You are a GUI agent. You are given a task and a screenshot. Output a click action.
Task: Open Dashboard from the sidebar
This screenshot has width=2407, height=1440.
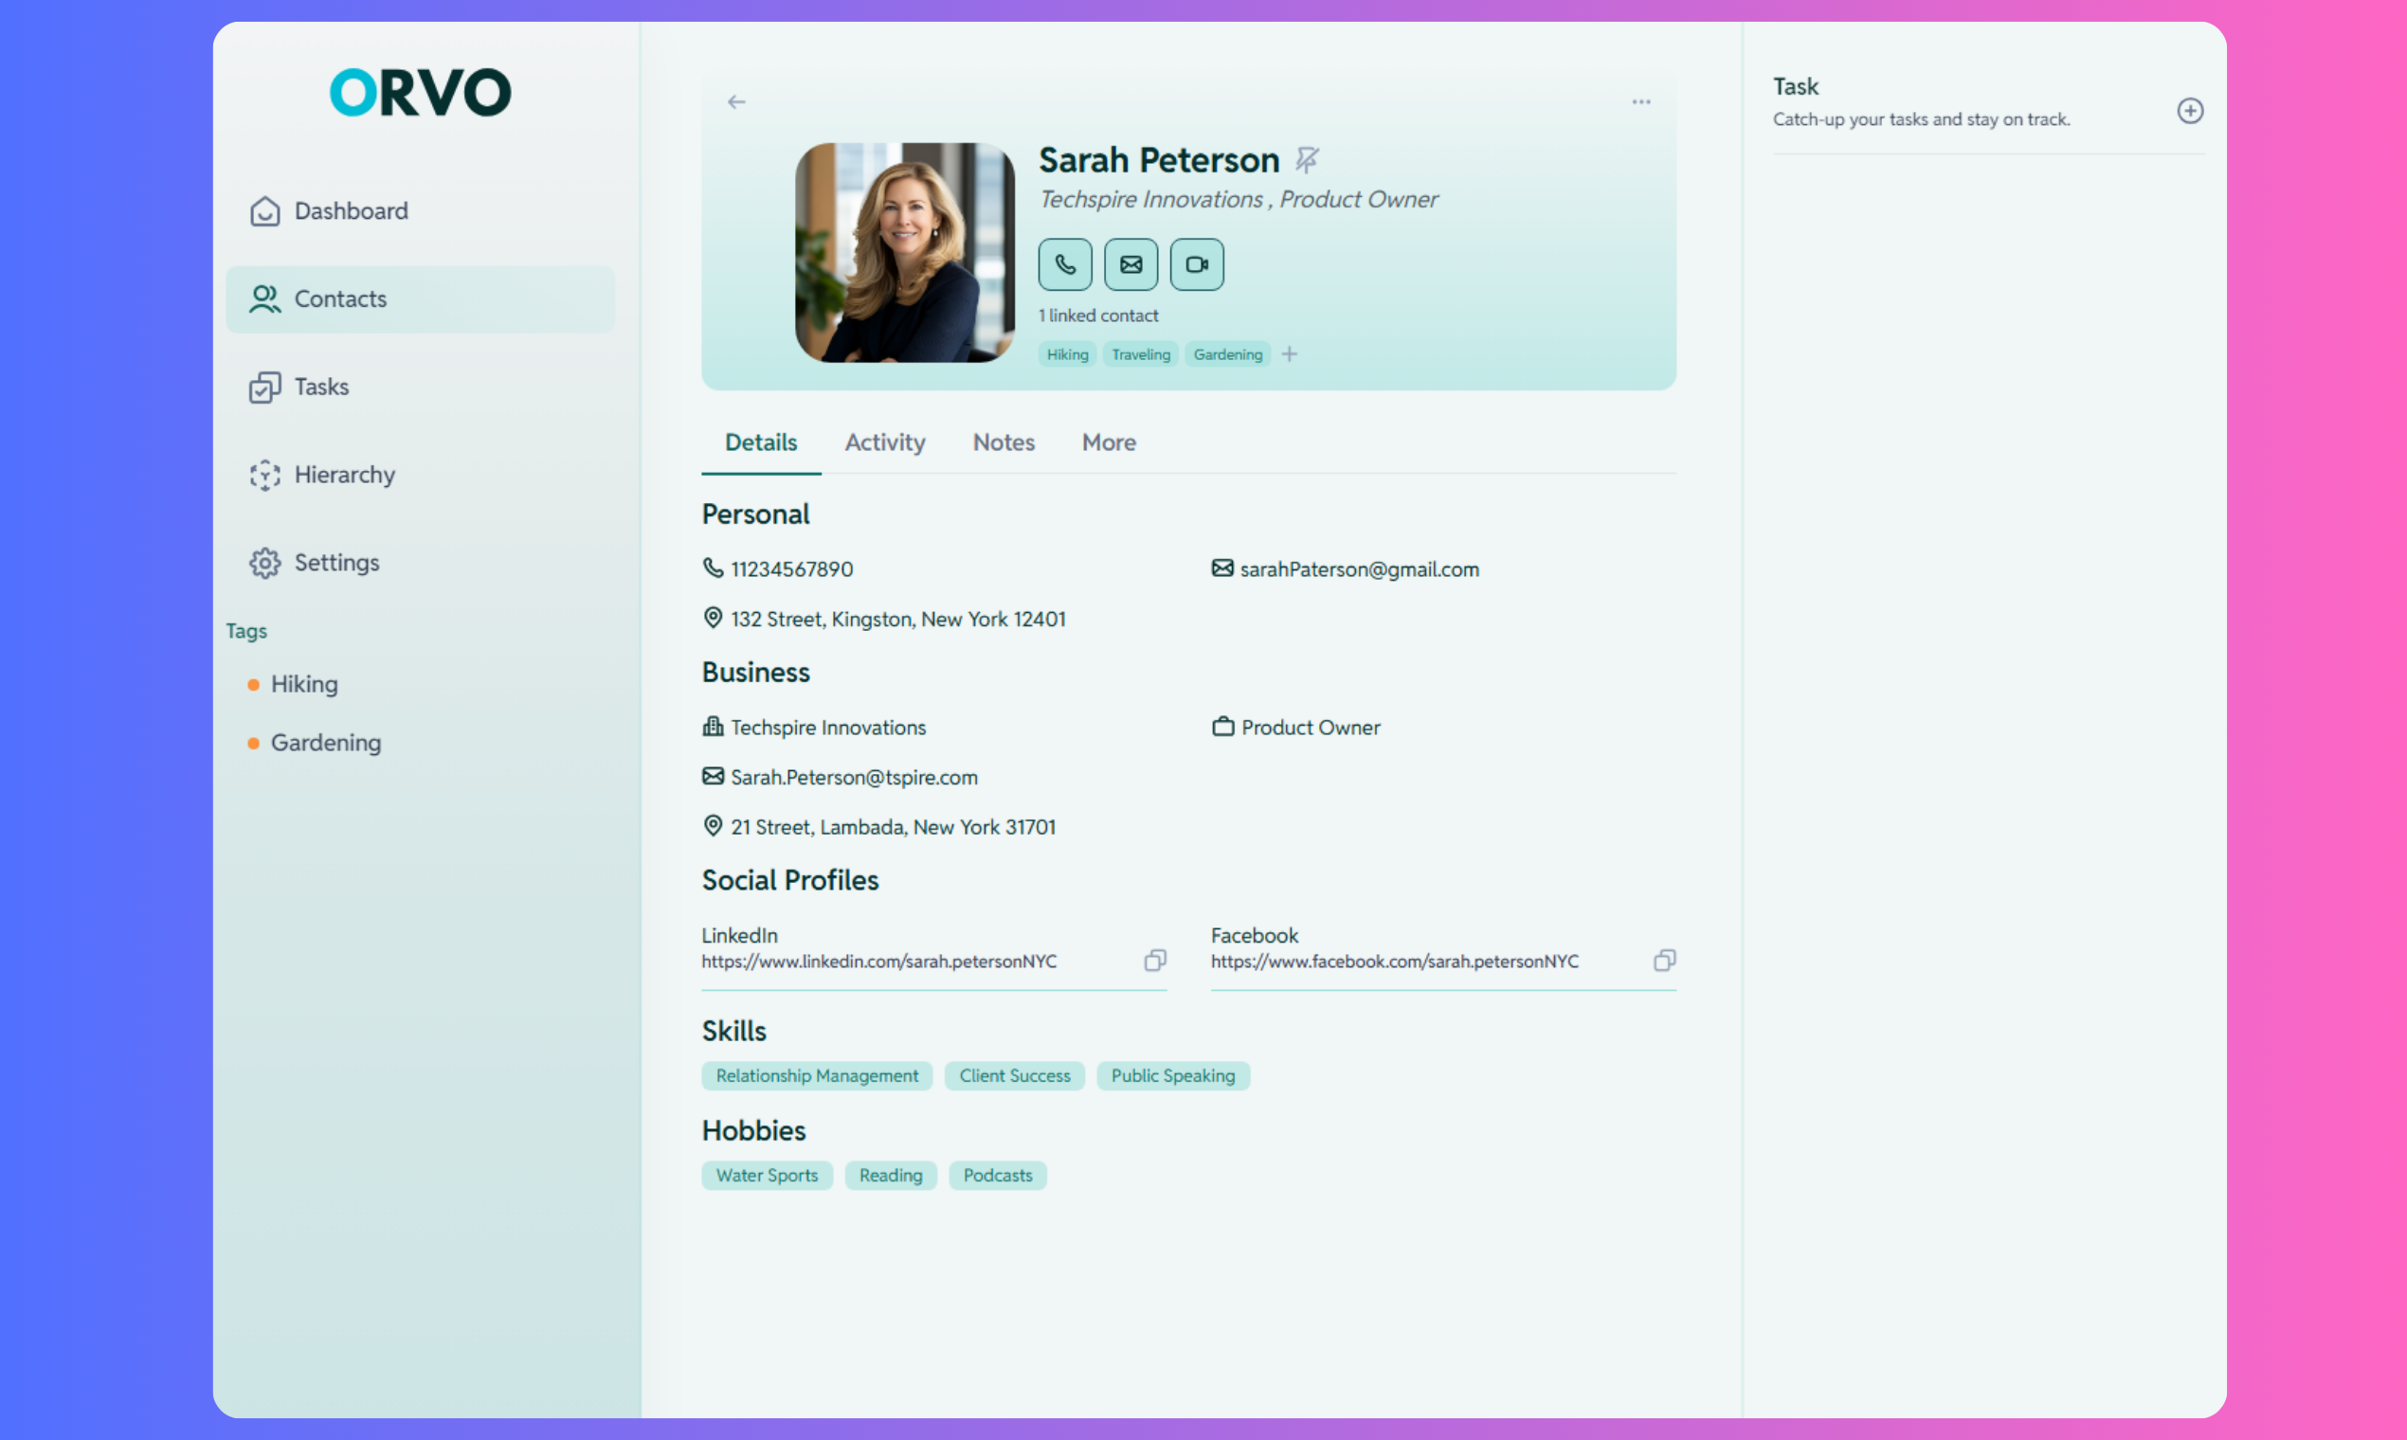[420, 210]
